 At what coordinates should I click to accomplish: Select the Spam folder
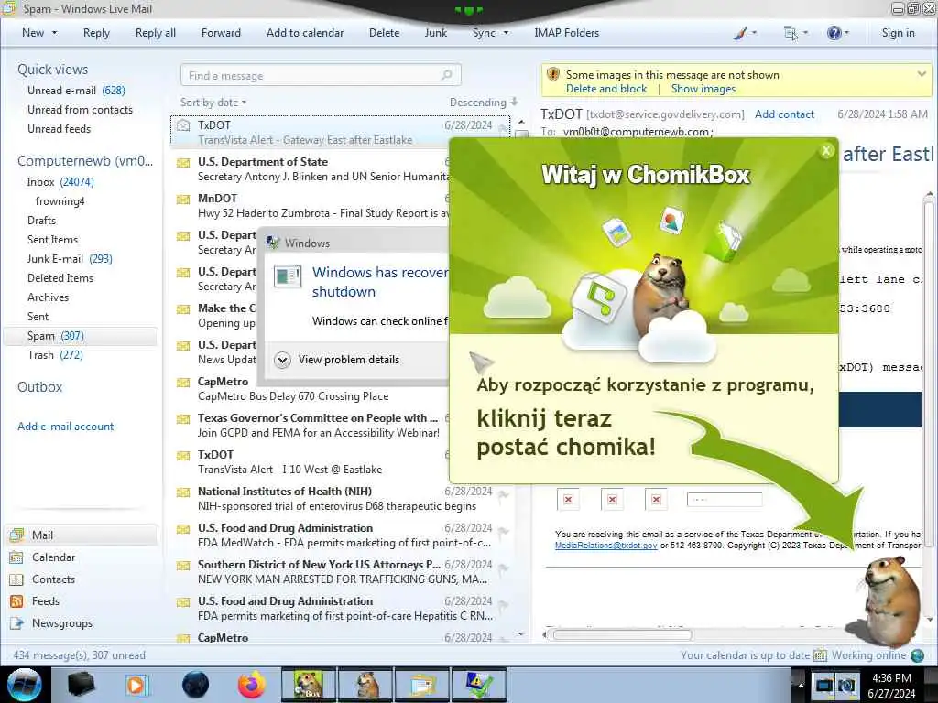click(81, 336)
